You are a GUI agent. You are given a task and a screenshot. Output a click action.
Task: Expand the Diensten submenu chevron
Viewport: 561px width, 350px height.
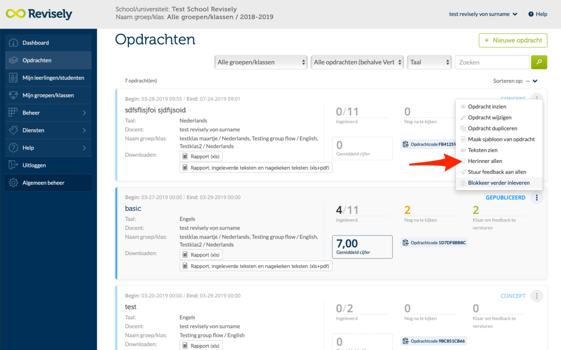click(84, 130)
